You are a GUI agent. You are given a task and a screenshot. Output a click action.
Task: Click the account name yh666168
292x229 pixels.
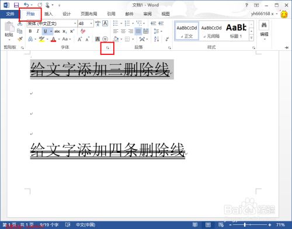pyautogui.click(x=262, y=14)
